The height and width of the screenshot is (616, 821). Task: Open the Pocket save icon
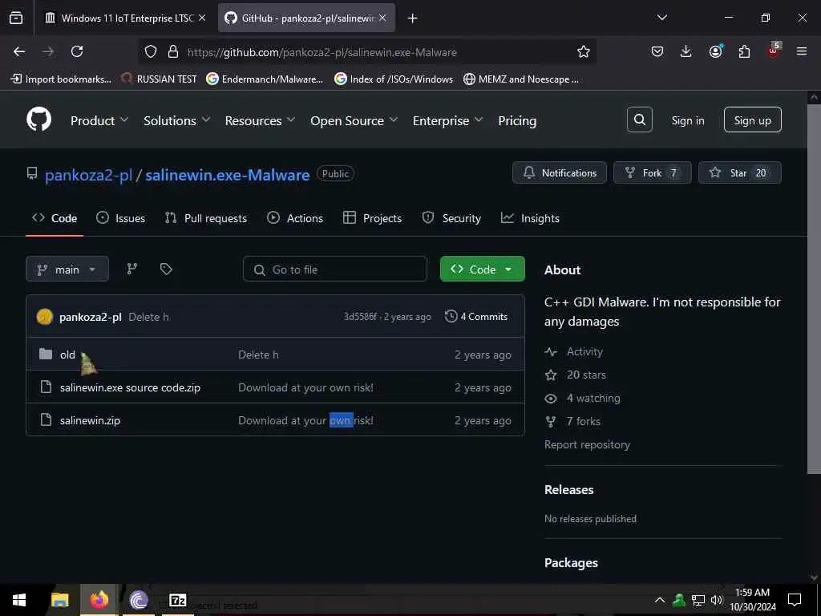click(x=657, y=51)
